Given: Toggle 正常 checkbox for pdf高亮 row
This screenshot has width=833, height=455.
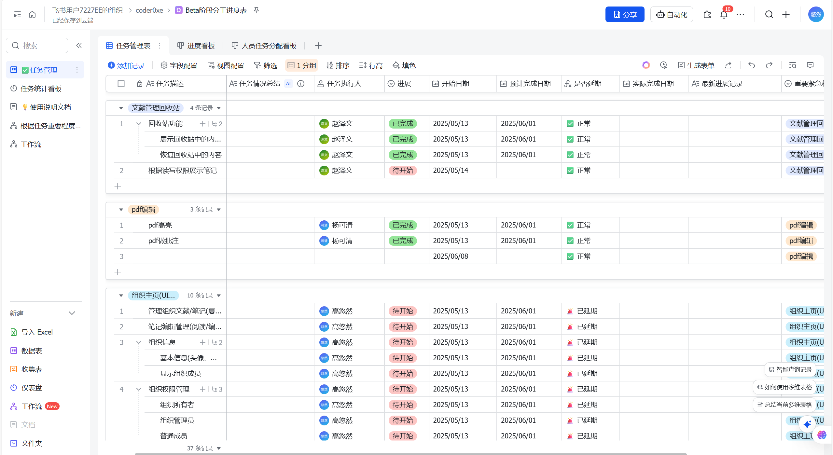Looking at the screenshot, I should (570, 225).
